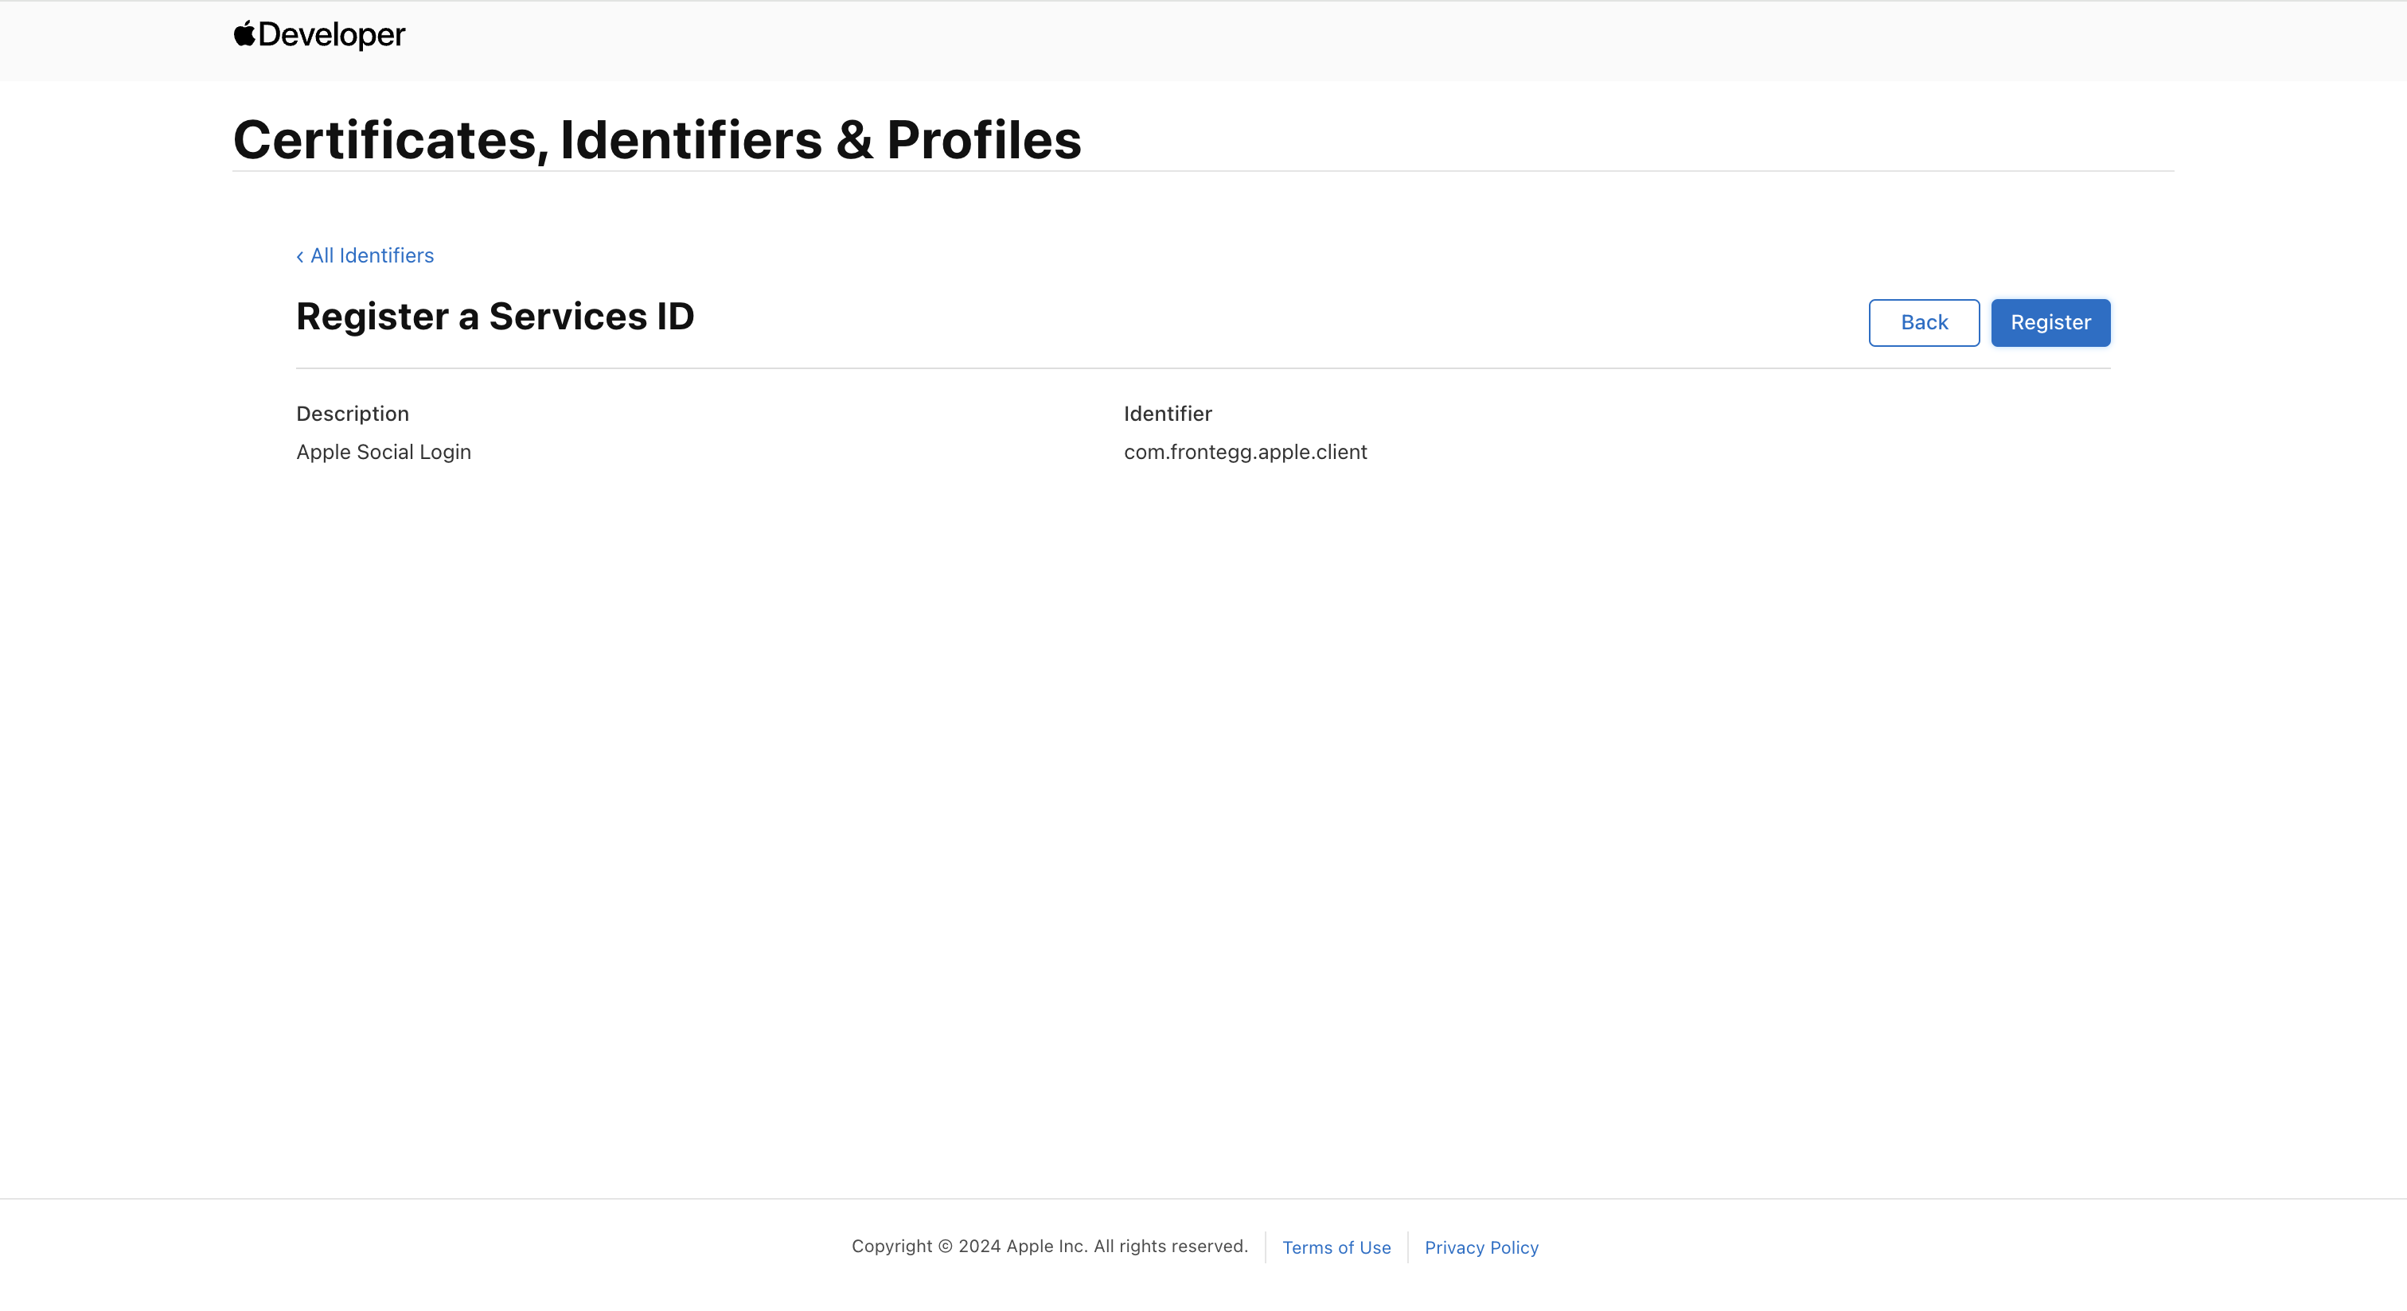This screenshot has width=2407, height=1311.
Task: Click the Developer wordmark in header
Action: (x=331, y=34)
